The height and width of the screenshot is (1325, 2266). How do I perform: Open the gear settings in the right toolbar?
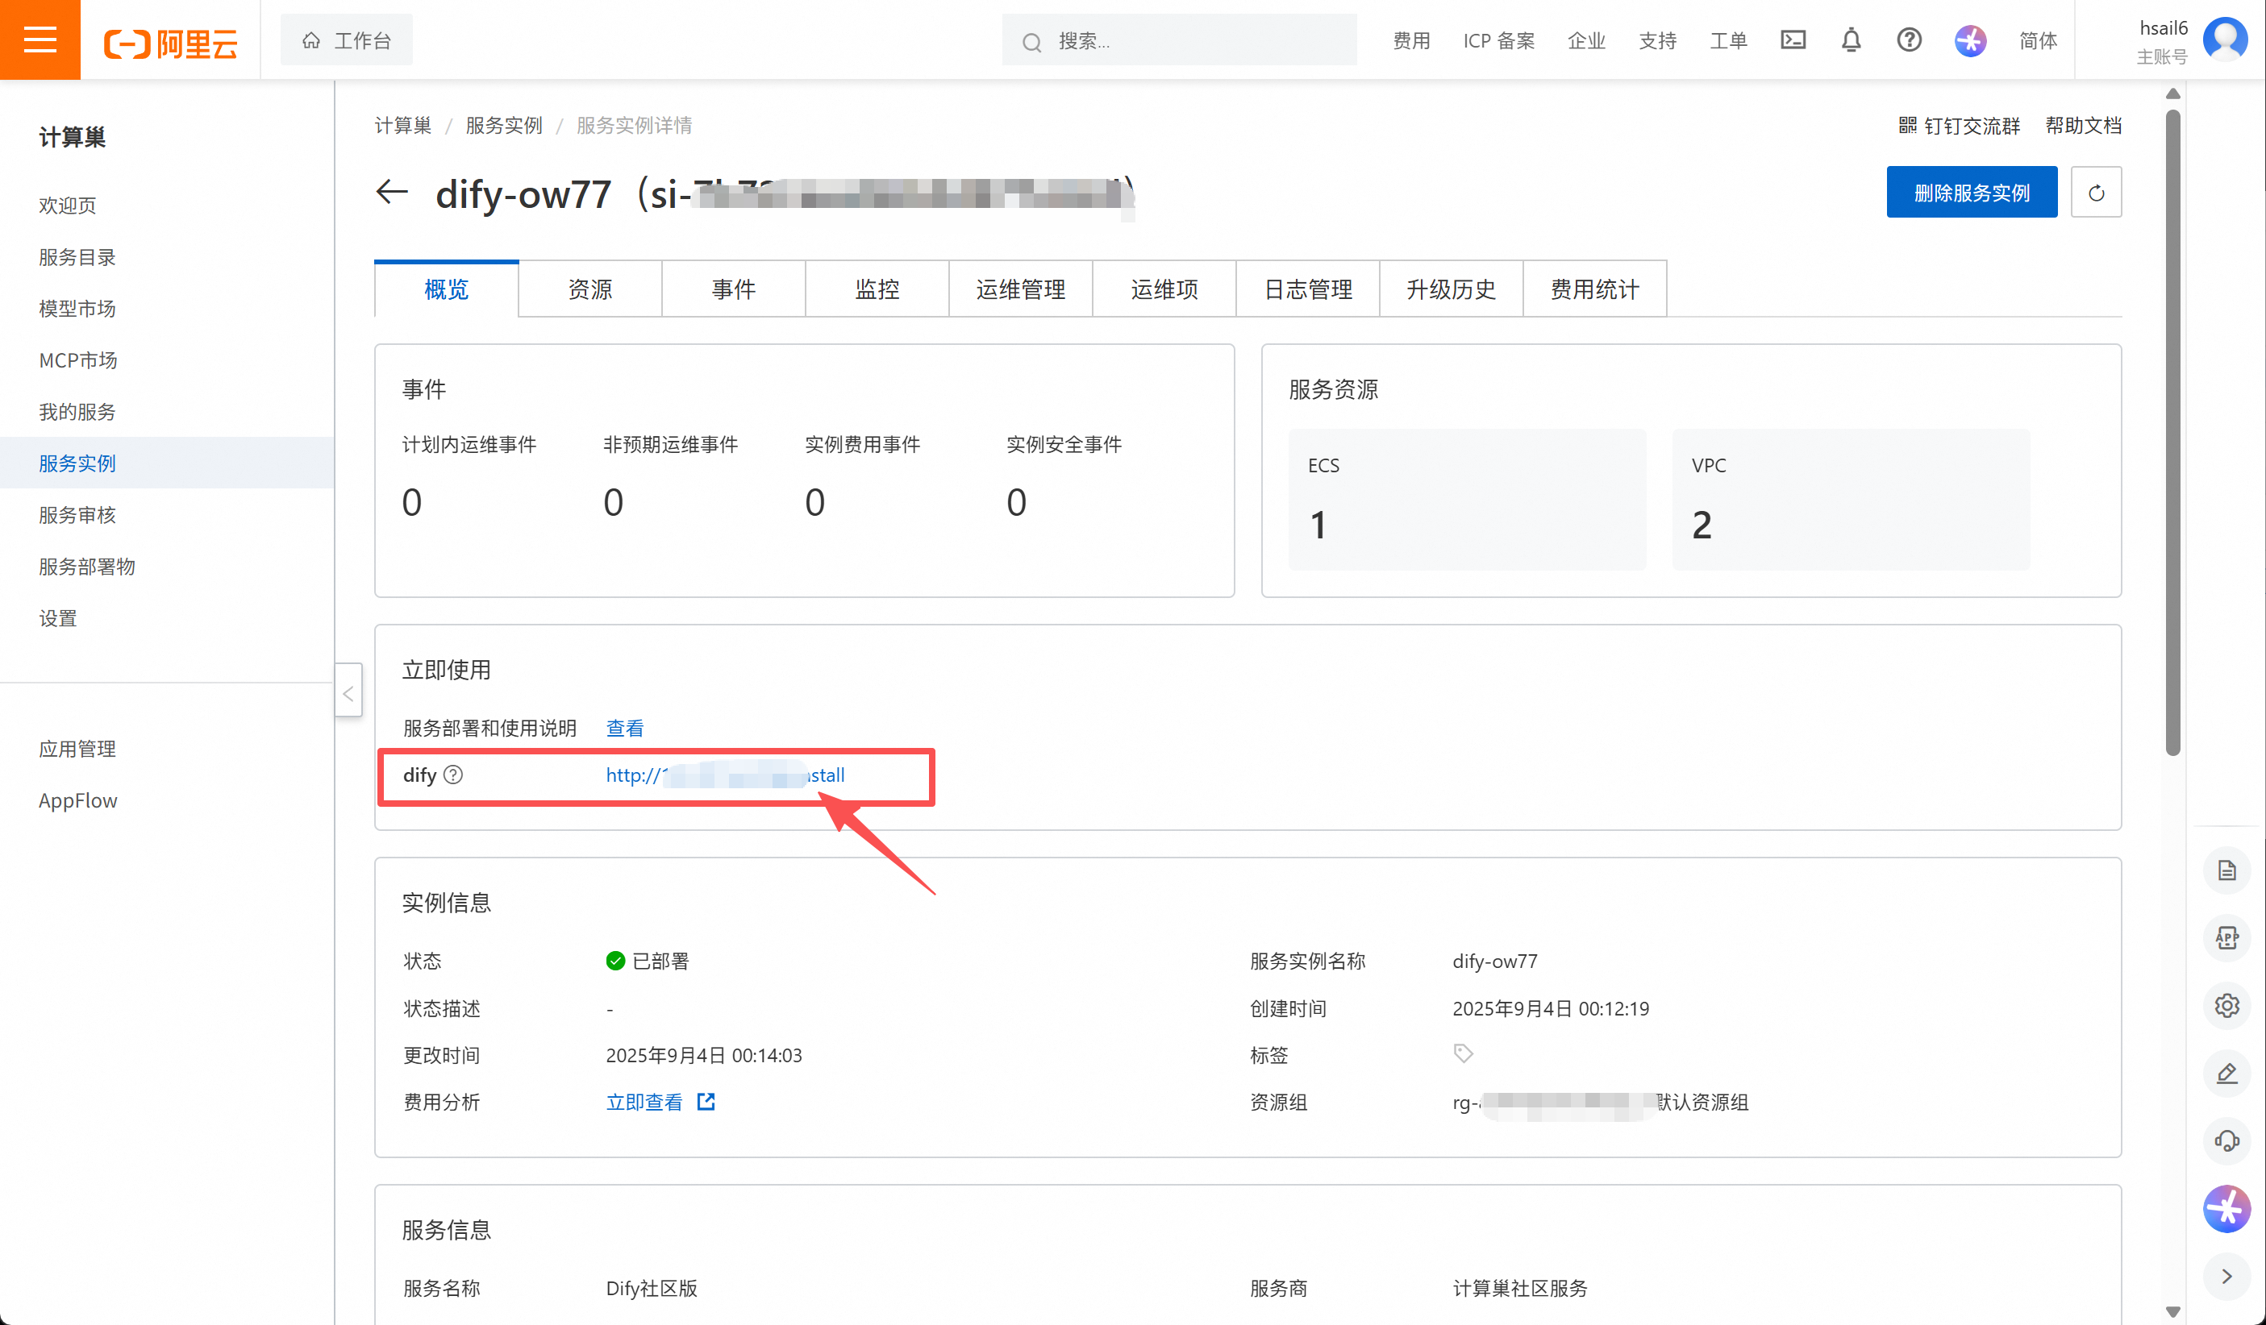2226,1005
